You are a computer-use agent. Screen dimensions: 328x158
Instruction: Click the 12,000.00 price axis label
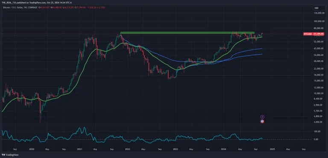(x=319, y=88)
